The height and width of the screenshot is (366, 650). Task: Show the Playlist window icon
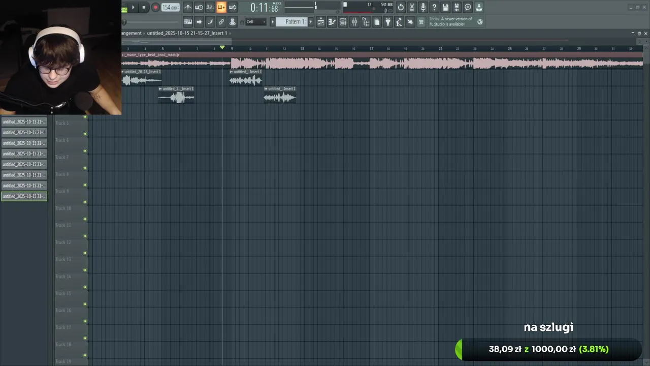pos(321,22)
